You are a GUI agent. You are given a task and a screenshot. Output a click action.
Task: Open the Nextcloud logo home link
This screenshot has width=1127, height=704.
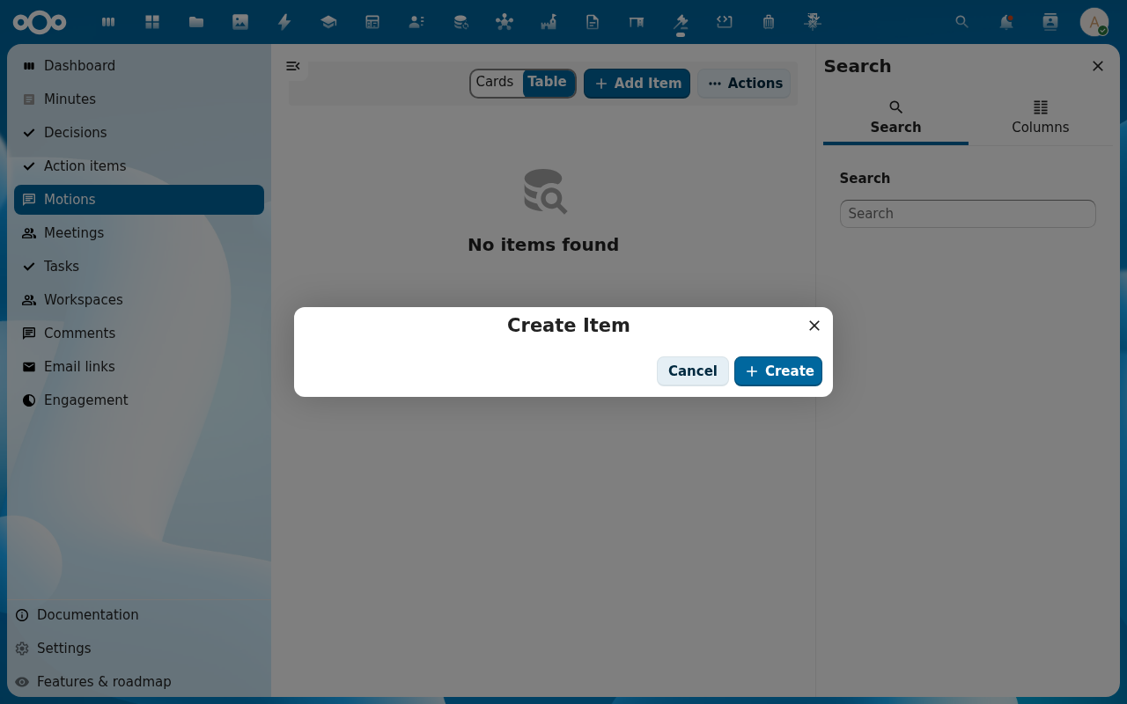[40, 22]
